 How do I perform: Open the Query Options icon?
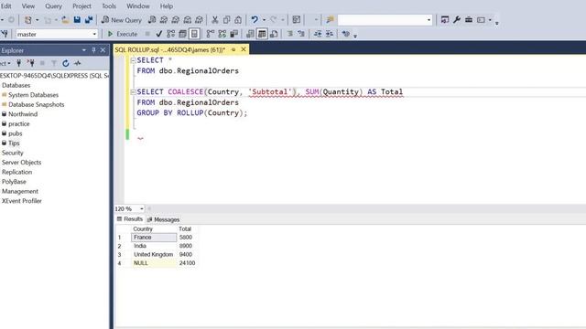182,34
